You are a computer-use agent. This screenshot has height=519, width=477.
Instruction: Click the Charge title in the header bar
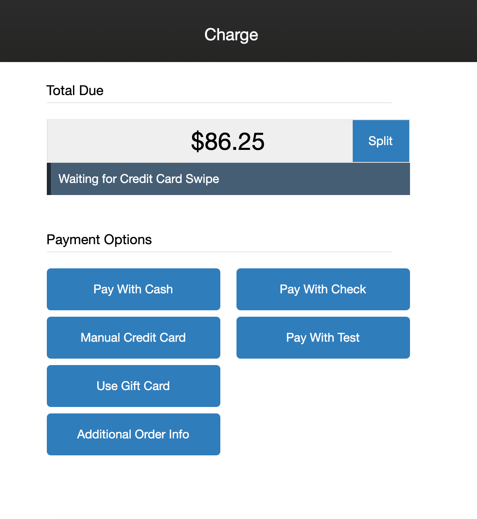(231, 35)
